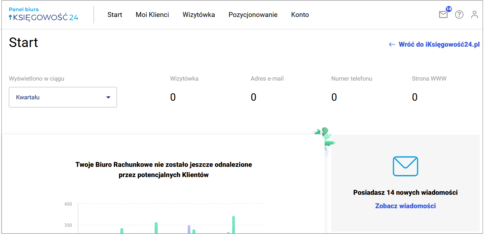Follow the Wróć do iKsięgowość24.pl link

(439, 45)
